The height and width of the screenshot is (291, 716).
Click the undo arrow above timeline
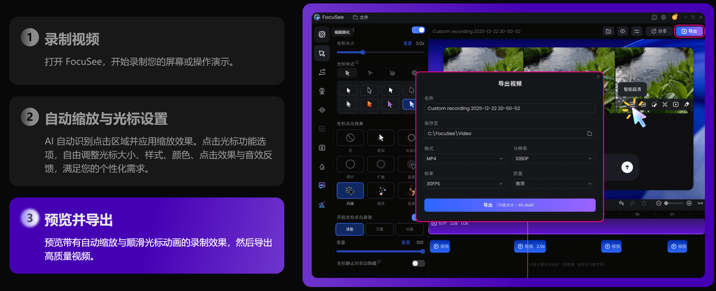pos(621,203)
